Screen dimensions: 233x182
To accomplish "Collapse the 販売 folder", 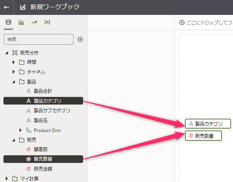I will pyautogui.click(x=14, y=140).
